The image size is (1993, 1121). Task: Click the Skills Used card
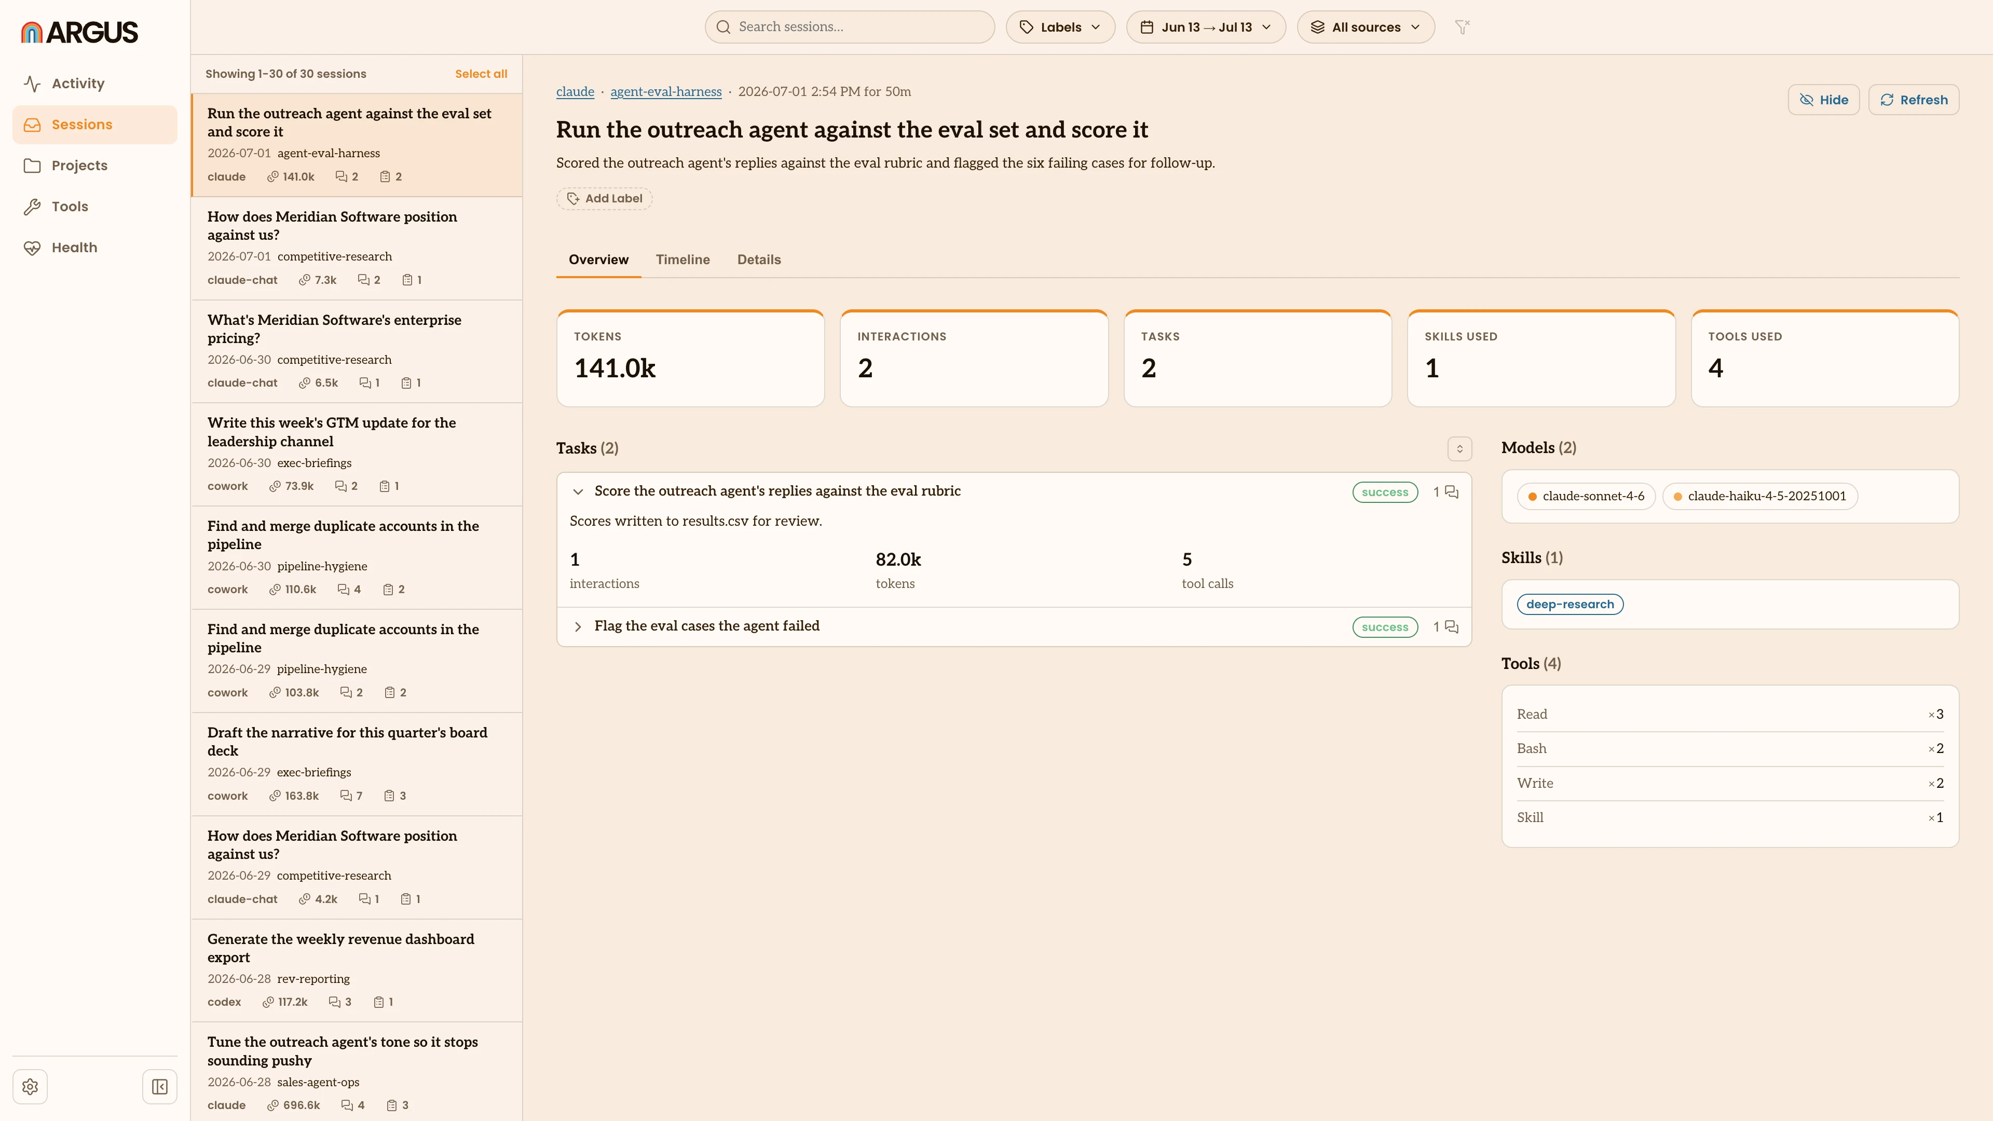[x=1541, y=358]
